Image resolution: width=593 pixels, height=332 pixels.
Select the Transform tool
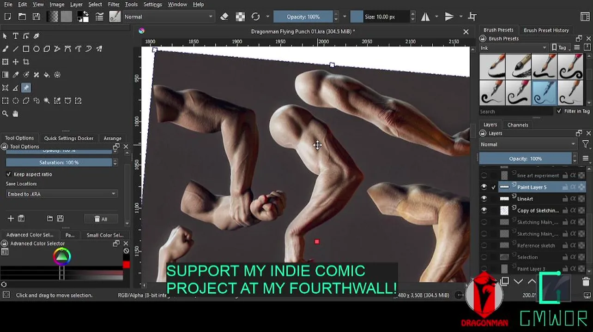(5, 62)
